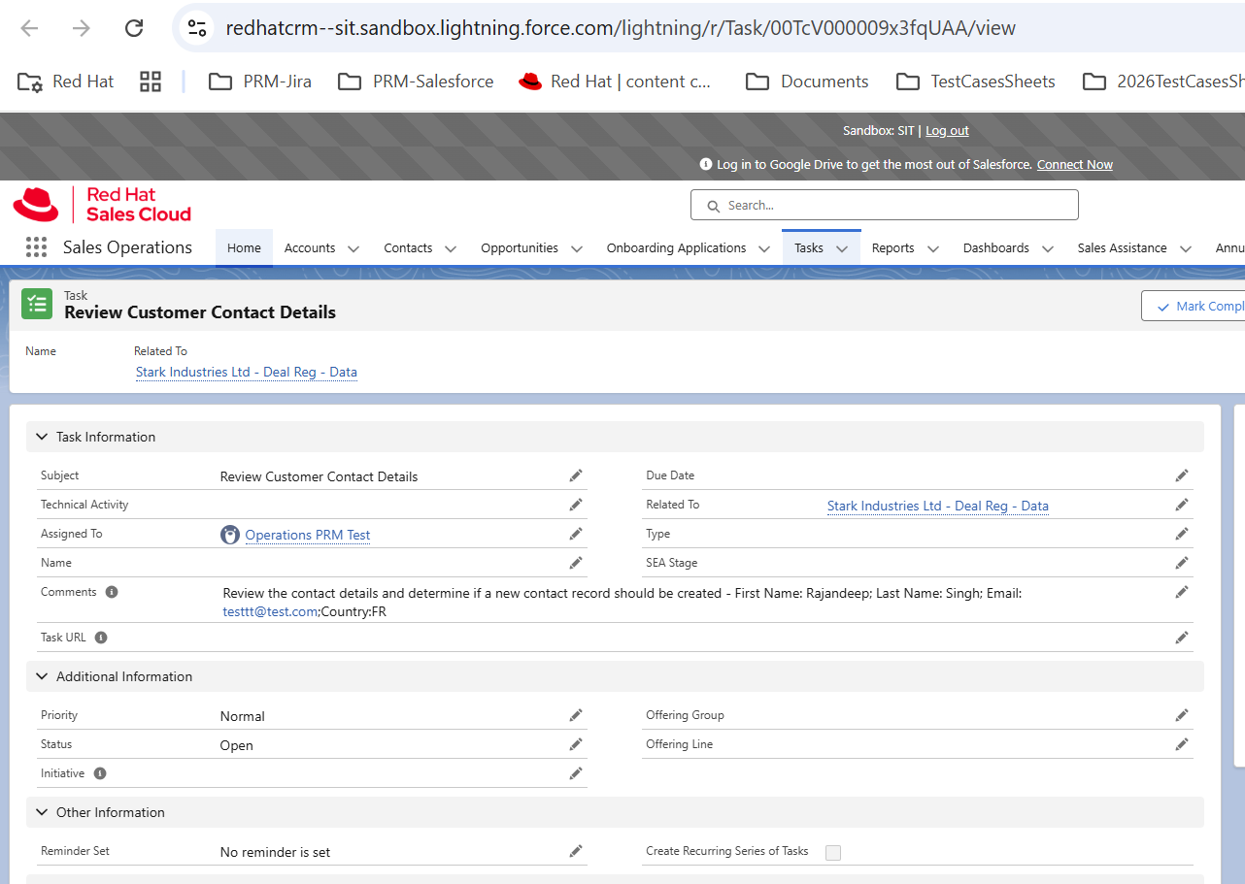
Task: Open the Accounts tab
Action: tap(310, 247)
